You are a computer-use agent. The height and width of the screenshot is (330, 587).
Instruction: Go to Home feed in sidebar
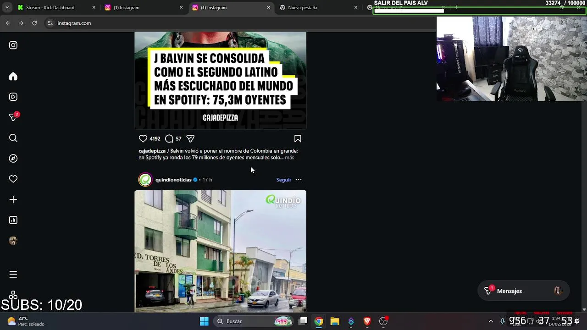[13, 77]
